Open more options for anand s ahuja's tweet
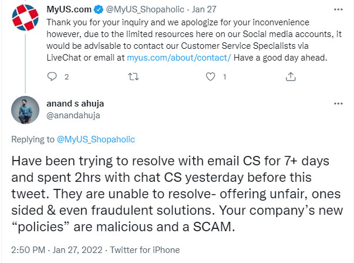 pos(339,104)
